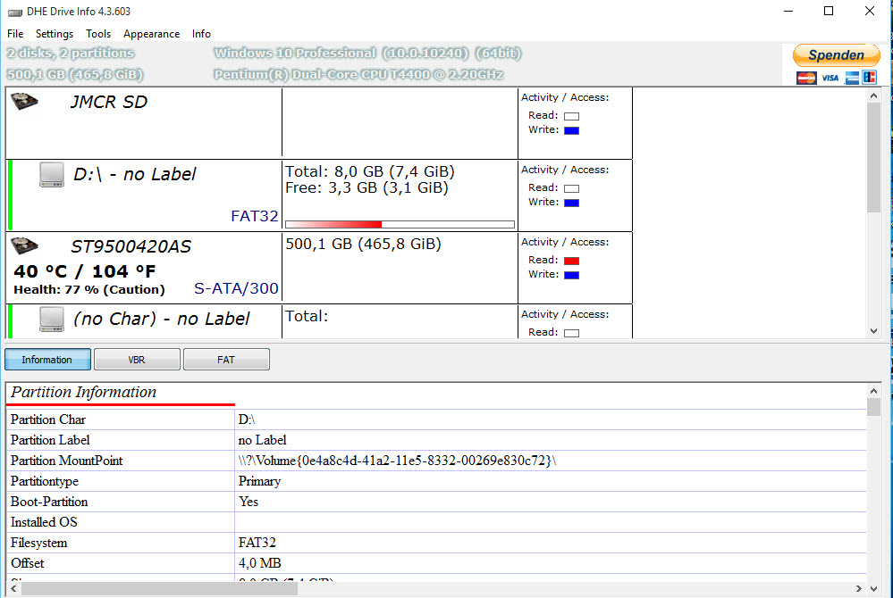Viewport: 893px width, 598px height.
Task: Click the Partition Char row label
Action: 48,419
